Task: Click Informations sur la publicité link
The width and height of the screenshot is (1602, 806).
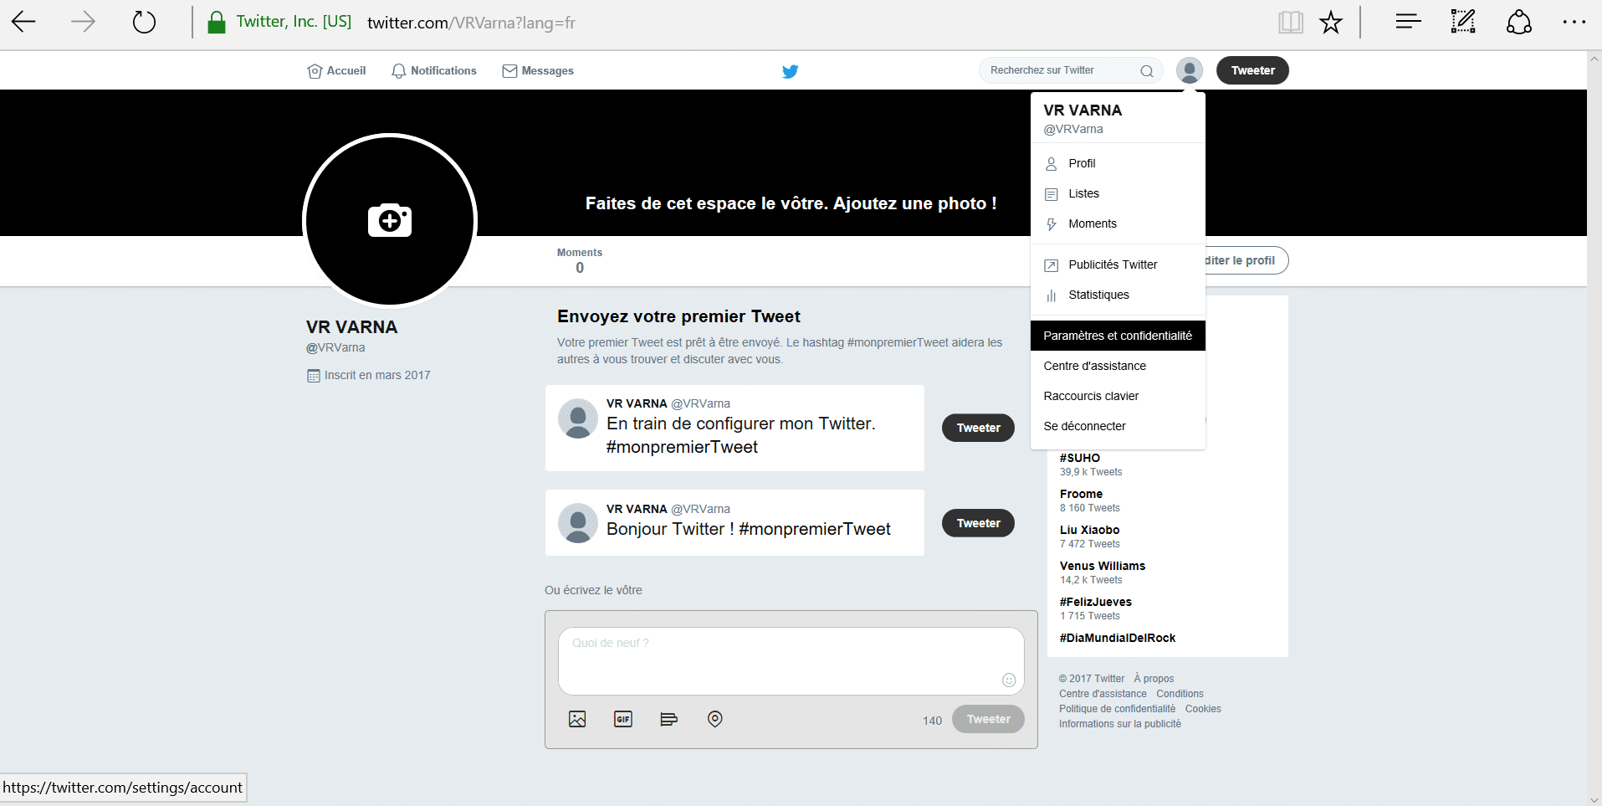Action: tap(1120, 724)
